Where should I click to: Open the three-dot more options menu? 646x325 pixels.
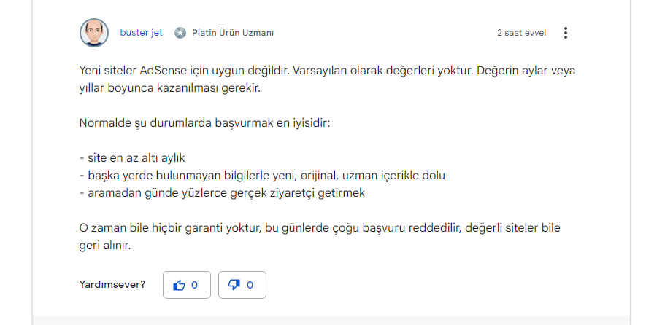[x=566, y=33]
